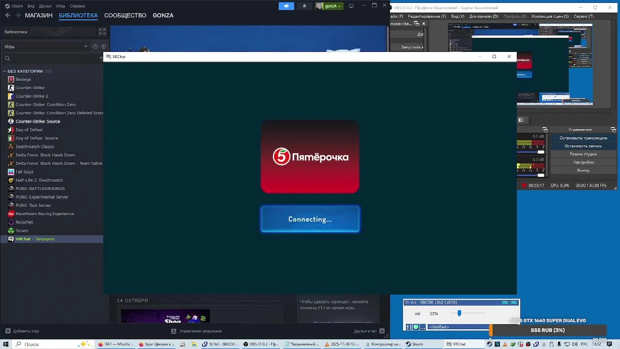Screen dimensions: 620x349
Task: Open the Игры menu in Steam
Action: (61, 6)
